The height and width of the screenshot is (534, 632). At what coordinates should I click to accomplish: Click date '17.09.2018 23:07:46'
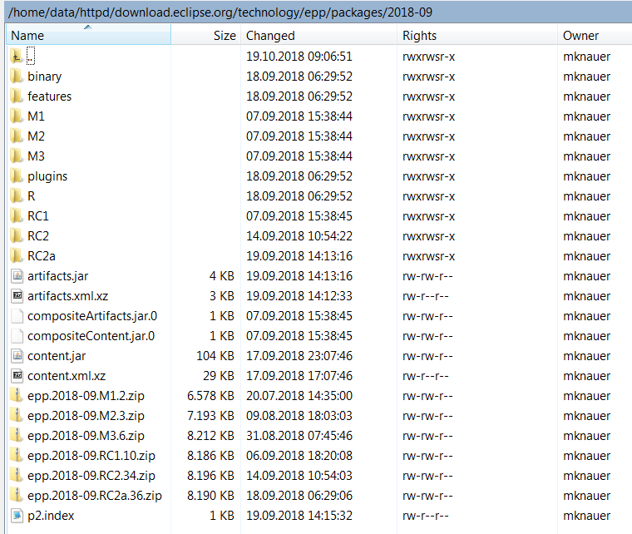(299, 355)
